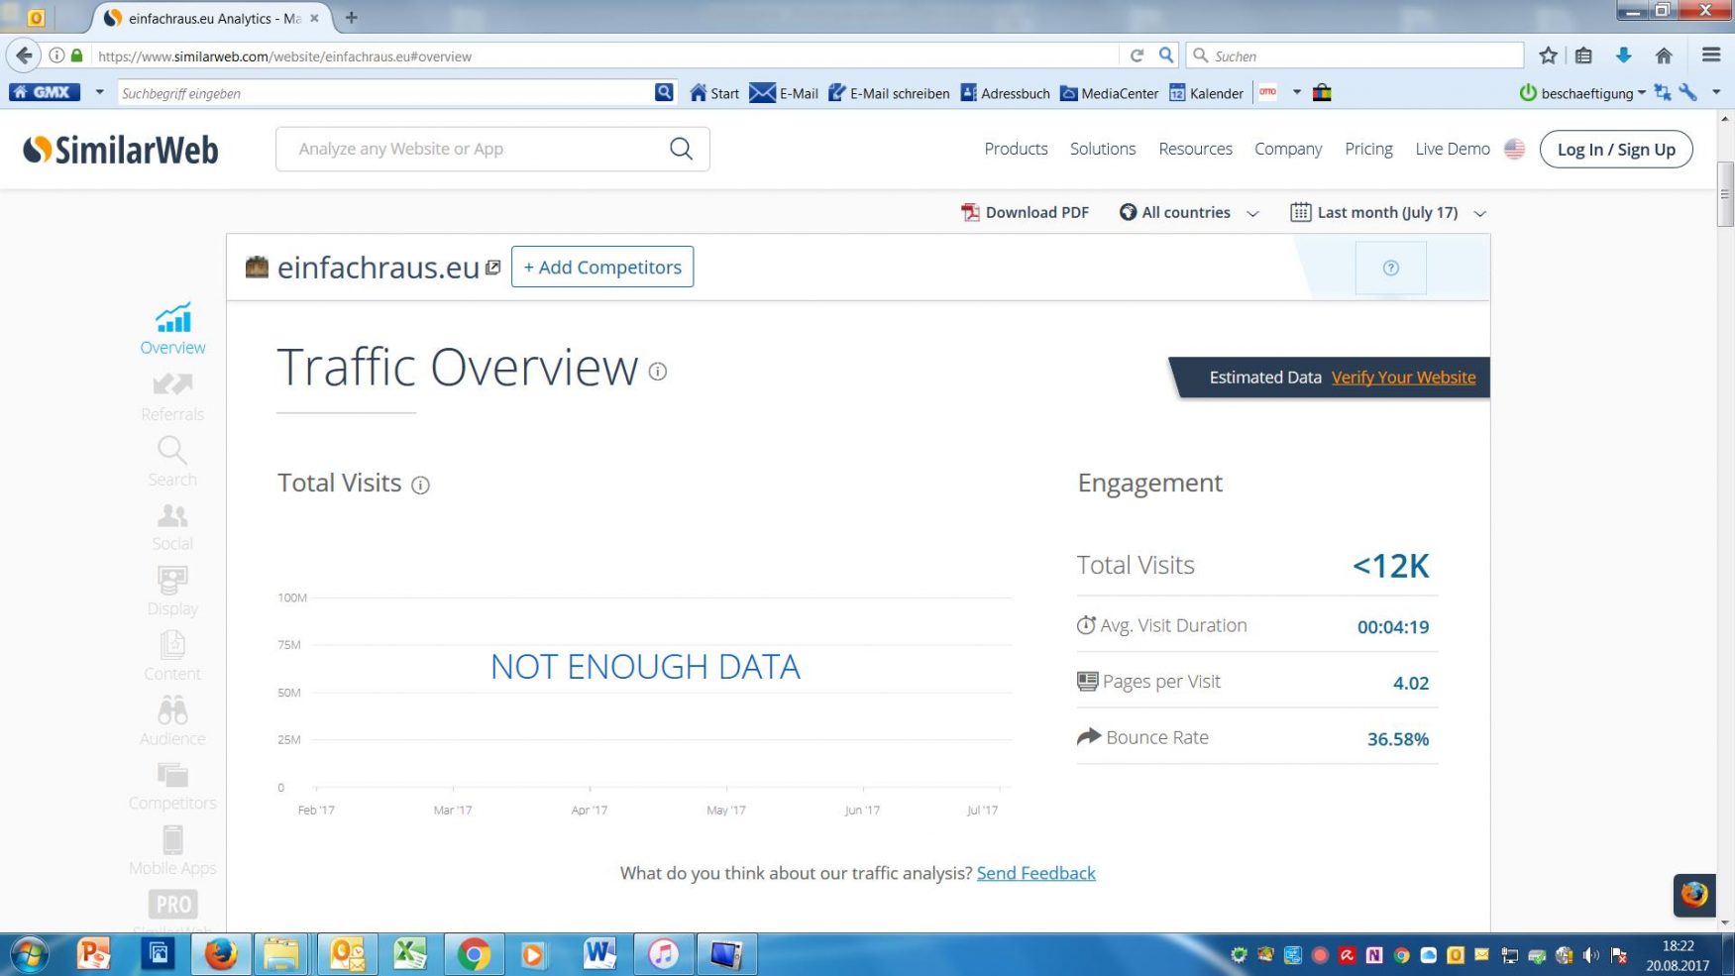Click the GMX toolbar shopping bag icon
Image resolution: width=1735 pixels, height=976 pixels.
pyautogui.click(x=1322, y=93)
